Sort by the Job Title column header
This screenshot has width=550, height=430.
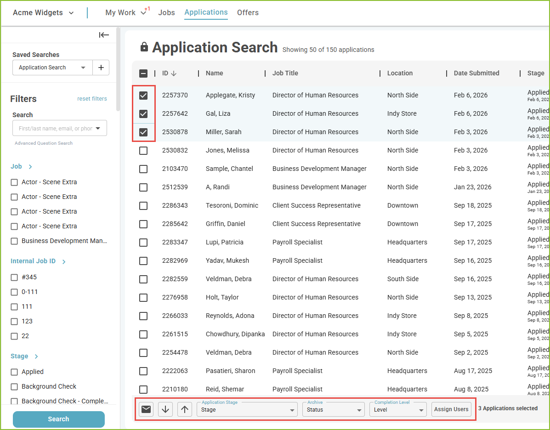tap(285, 74)
